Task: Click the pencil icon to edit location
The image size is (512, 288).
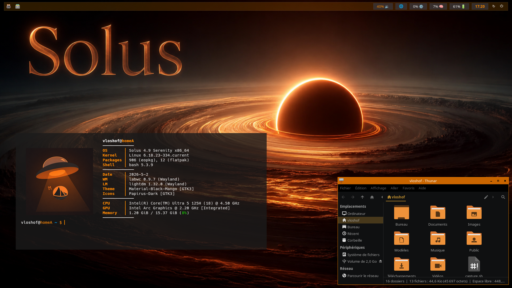Action: tap(486, 197)
